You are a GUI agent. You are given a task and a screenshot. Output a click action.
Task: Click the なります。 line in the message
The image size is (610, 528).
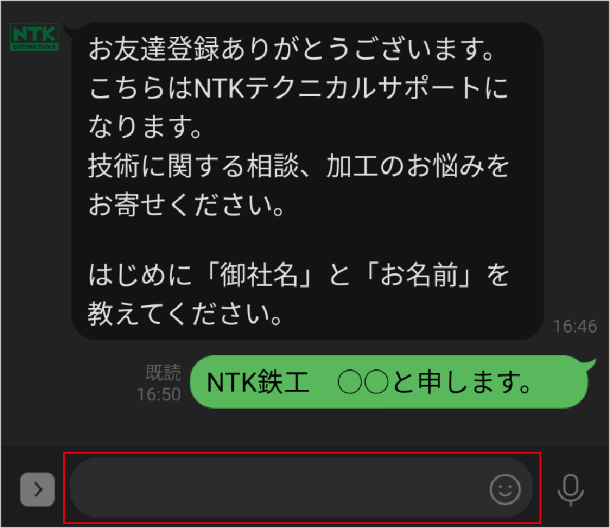click(144, 127)
